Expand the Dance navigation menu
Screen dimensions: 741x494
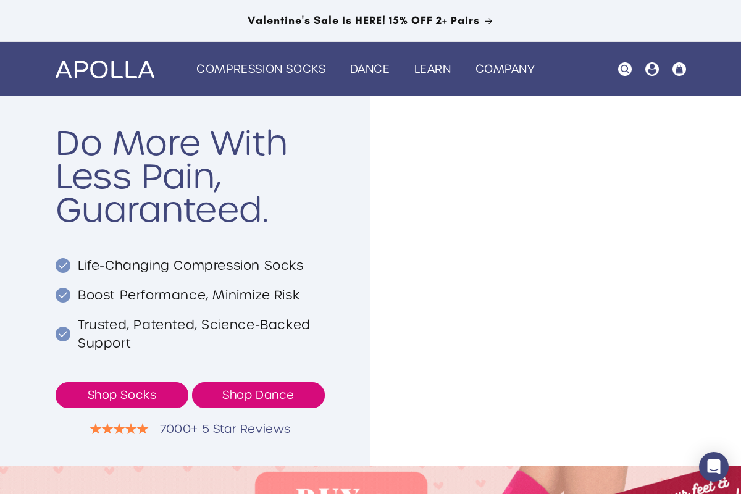pyautogui.click(x=370, y=69)
